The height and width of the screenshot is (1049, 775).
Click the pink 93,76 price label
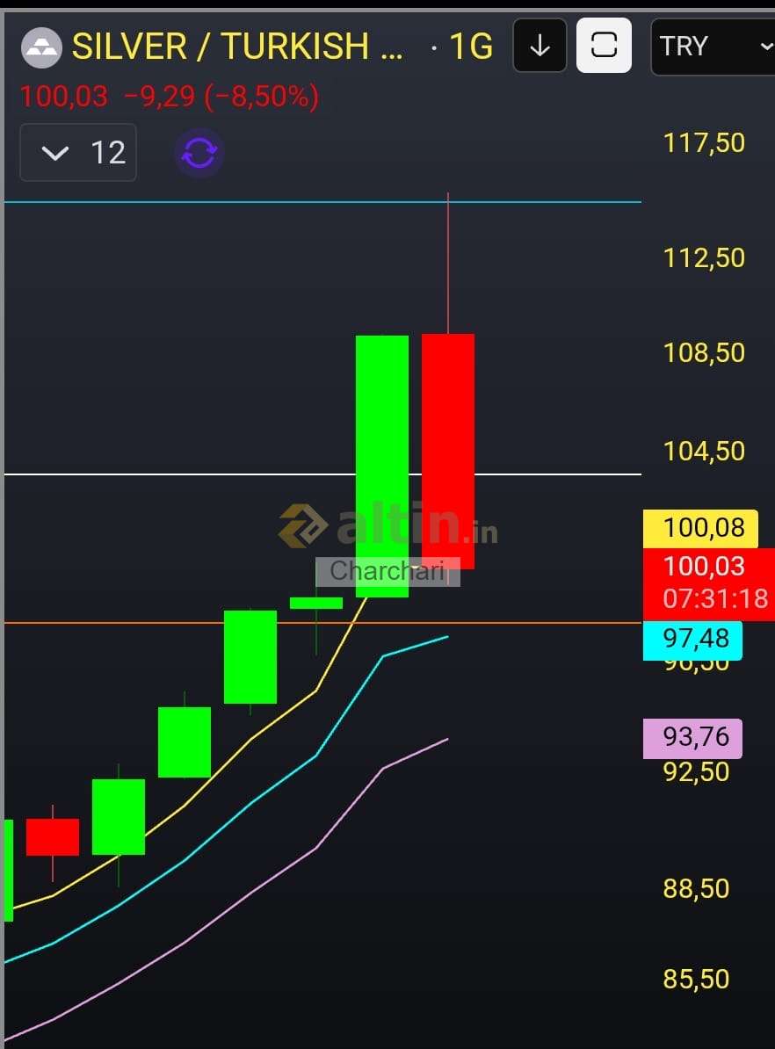pyautogui.click(x=692, y=736)
